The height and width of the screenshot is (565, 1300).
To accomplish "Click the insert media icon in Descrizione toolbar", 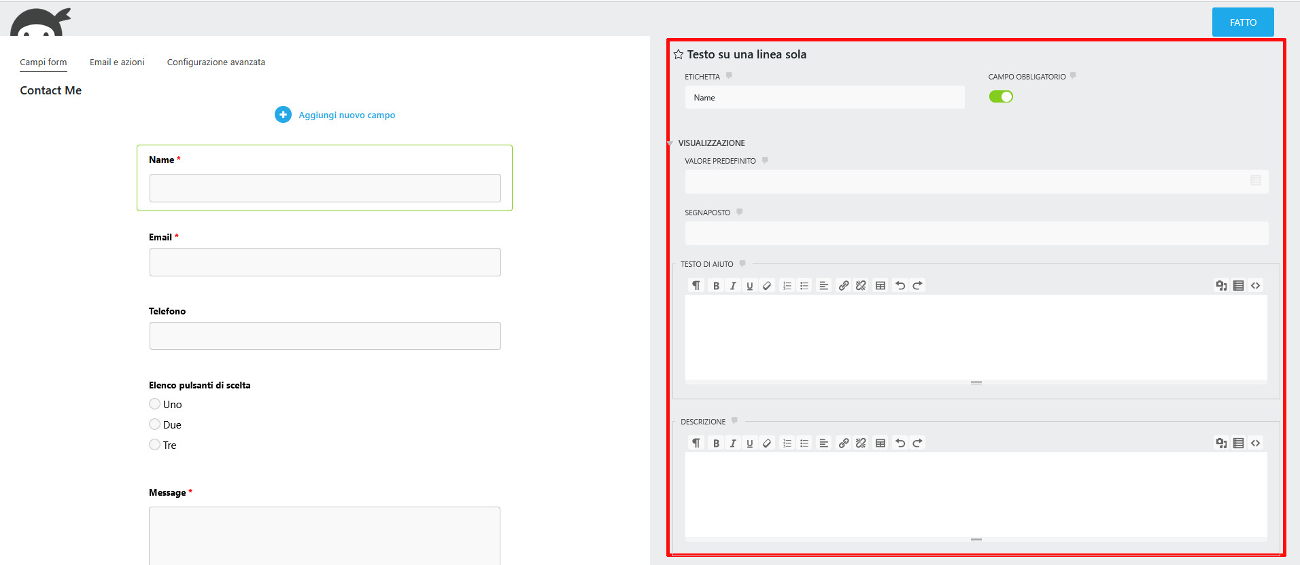I will click(x=1221, y=443).
